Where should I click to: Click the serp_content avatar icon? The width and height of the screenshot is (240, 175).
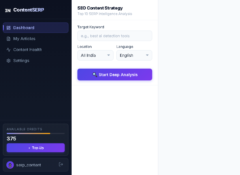pyautogui.click(x=10, y=165)
